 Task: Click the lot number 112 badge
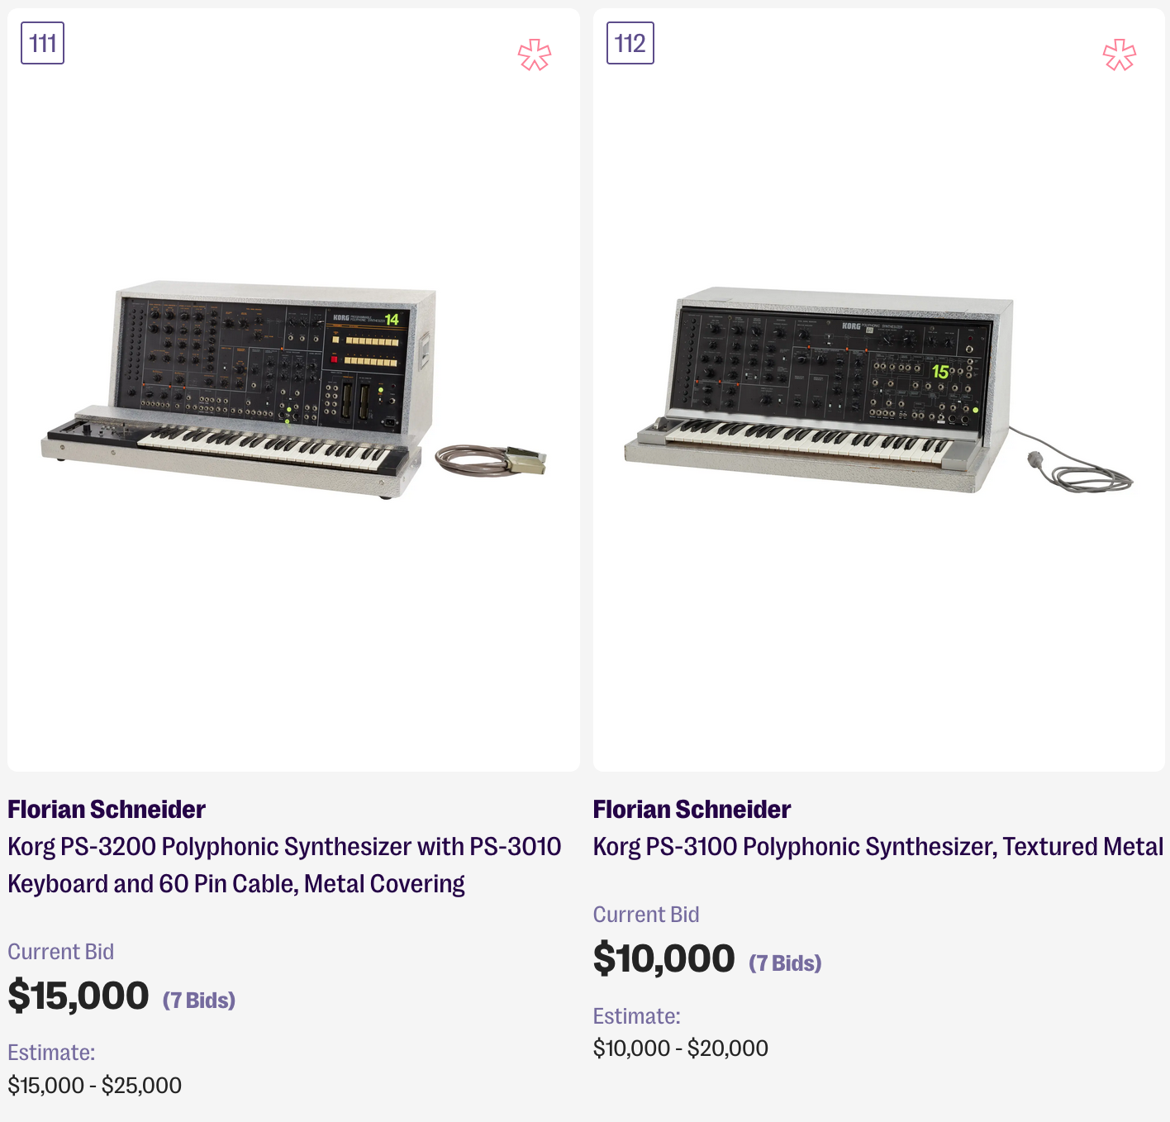click(x=630, y=43)
